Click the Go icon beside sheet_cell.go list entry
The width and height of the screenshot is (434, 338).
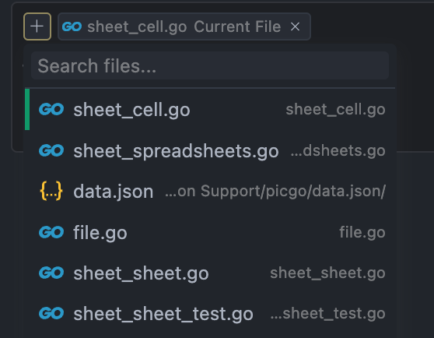51,110
